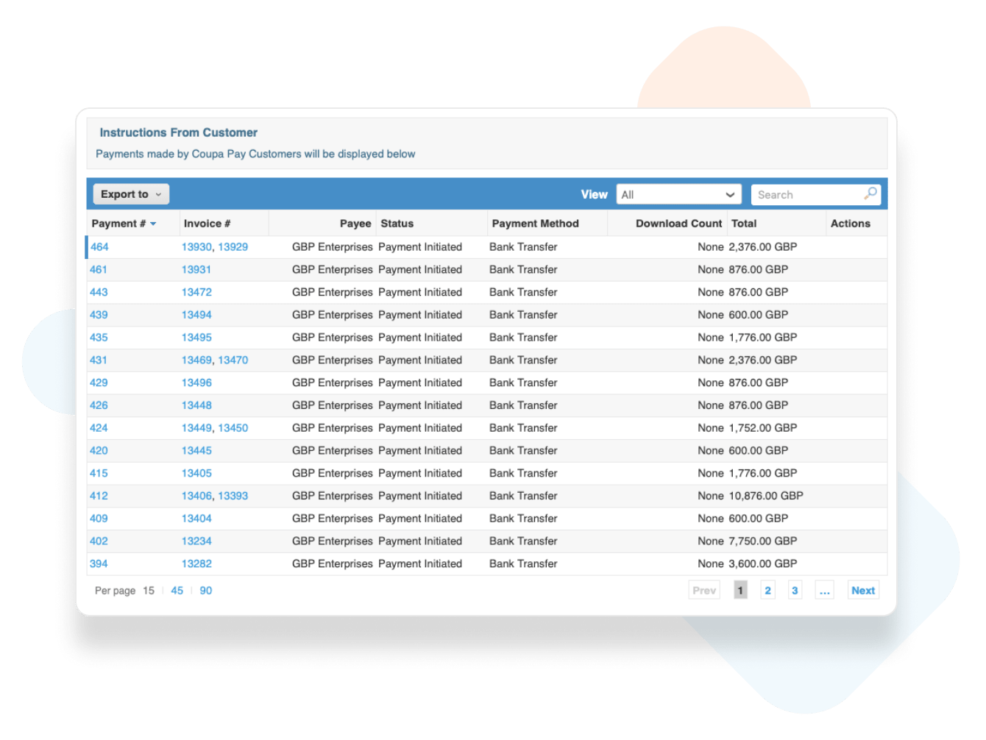This screenshot has width=986, height=740.
Task: Click the Prev pagination button
Action: click(x=704, y=591)
